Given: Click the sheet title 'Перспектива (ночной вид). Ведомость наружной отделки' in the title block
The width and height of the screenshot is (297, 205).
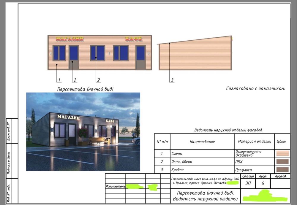Looking at the screenshot, I should coord(205,196).
